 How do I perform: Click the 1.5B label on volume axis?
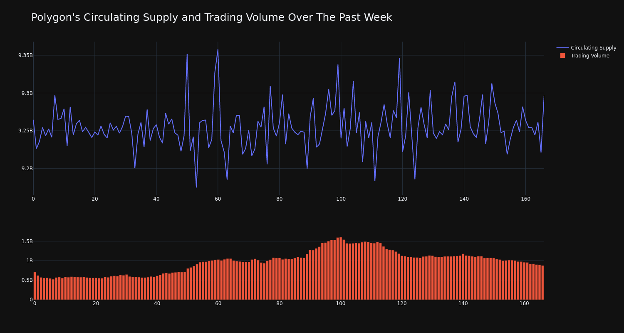[27, 241]
